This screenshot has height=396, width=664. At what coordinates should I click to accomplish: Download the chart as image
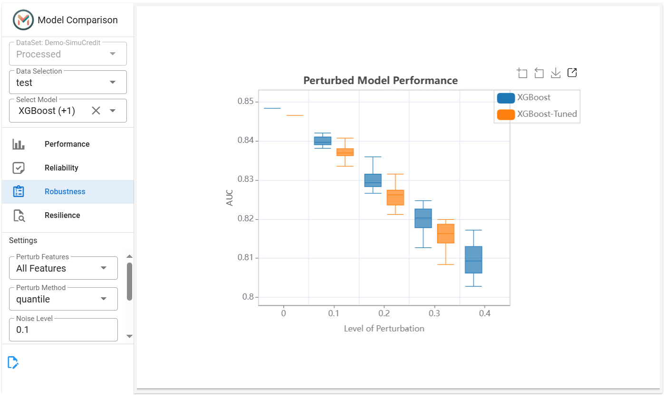pyautogui.click(x=556, y=73)
